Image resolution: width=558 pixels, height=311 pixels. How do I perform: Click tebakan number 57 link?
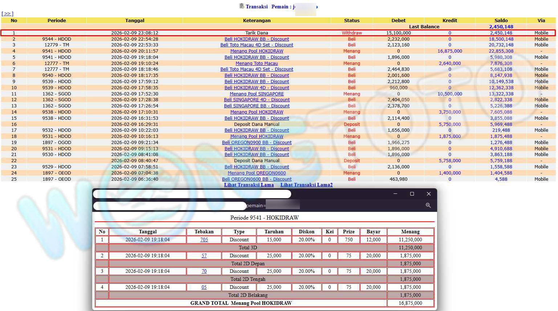[x=204, y=256]
